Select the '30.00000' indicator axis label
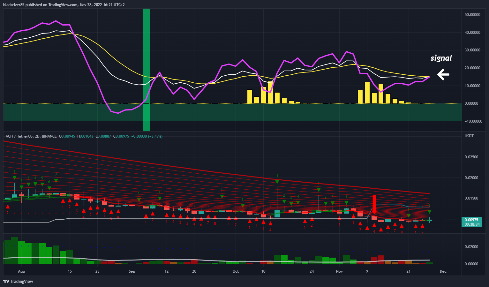489x287 pixels. pyautogui.click(x=472, y=50)
